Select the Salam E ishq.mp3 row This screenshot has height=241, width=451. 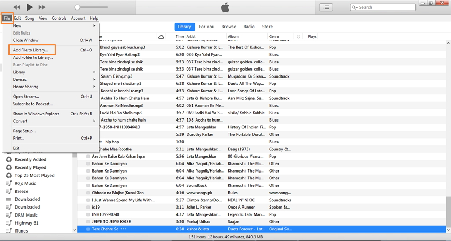(x=262, y=76)
